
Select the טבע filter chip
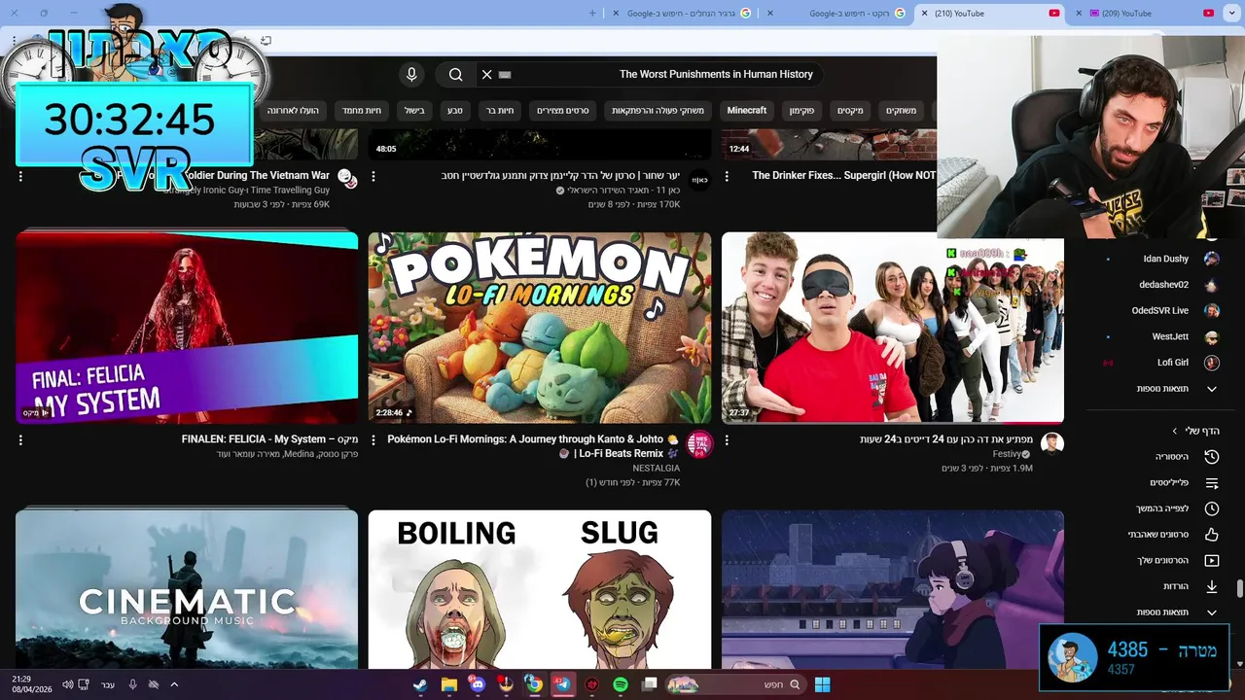pos(455,110)
